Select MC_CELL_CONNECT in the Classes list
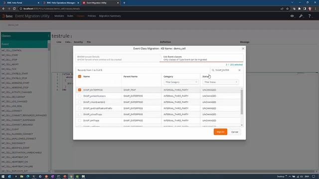This screenshot has width=319, height=179. coord(11,111)
